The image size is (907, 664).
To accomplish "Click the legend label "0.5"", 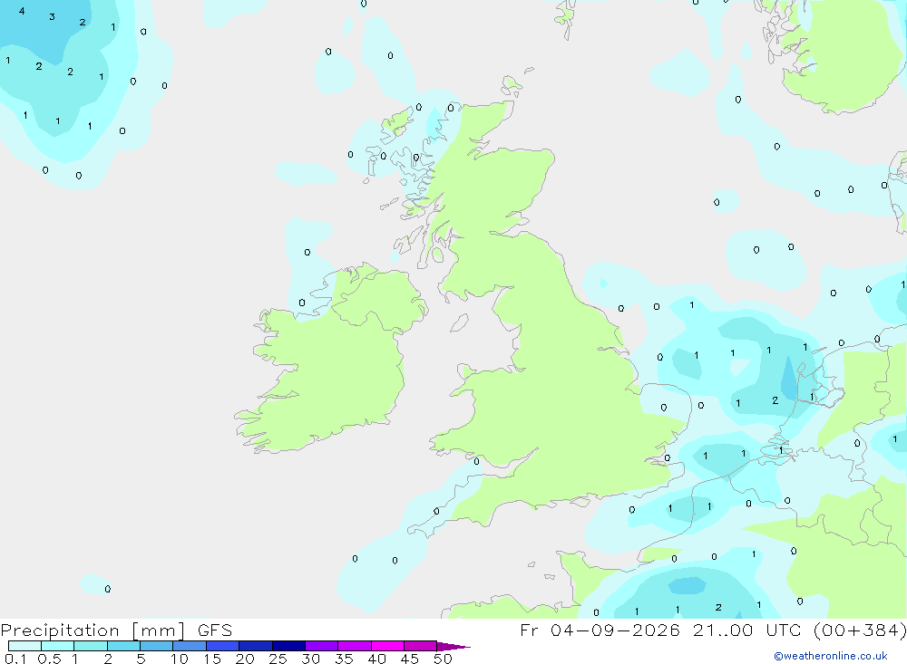I will pos(49,659).
